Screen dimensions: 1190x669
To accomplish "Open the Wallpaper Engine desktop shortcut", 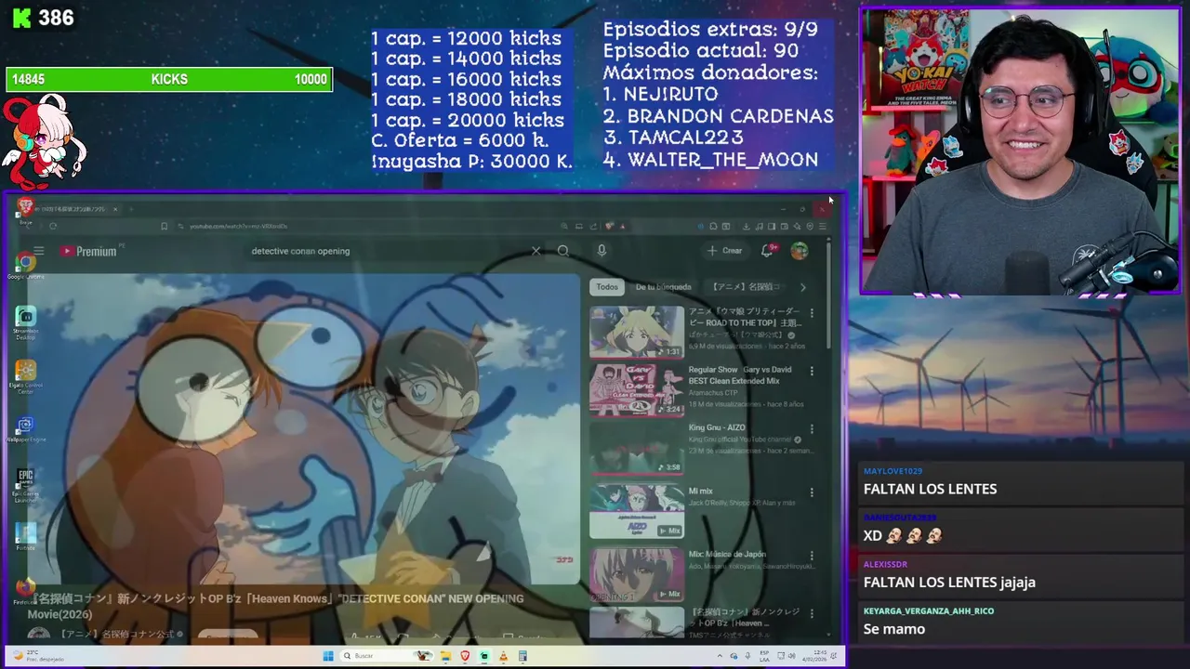I will pyautogui.click(x=25, y=429).
